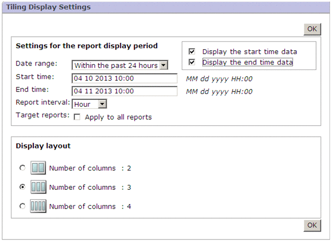Enable the Apply to all reports checkbox
Image resolution: width=331 pixels, height=243 pixels.
[77, 118]
